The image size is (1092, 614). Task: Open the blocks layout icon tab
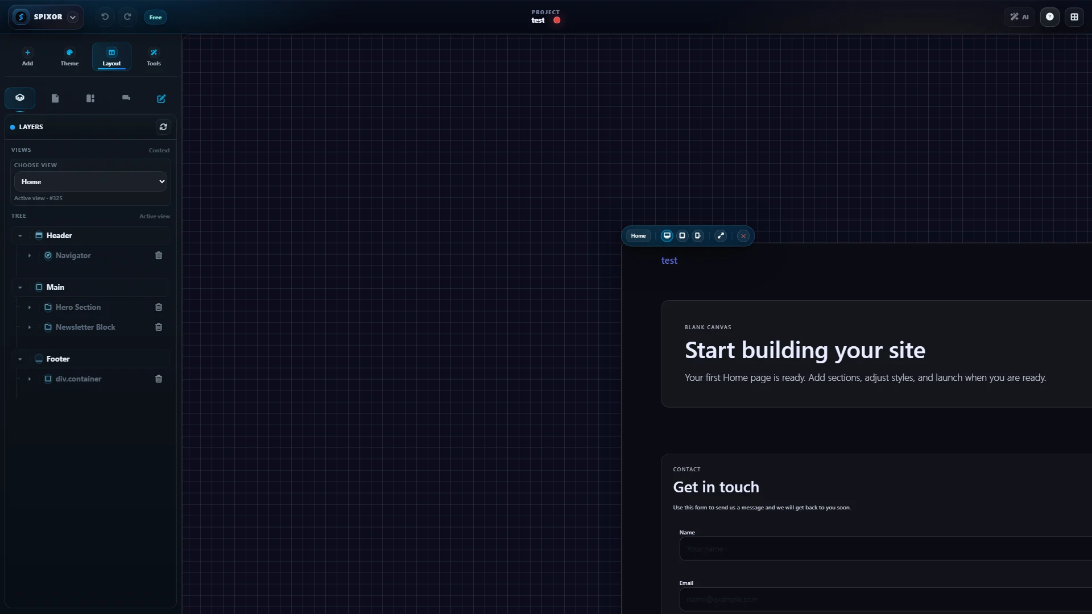[x=90, y=98]
